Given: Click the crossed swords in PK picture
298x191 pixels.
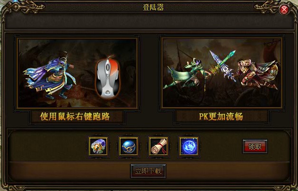Looking at the screenshot, I should coord(223,64).
